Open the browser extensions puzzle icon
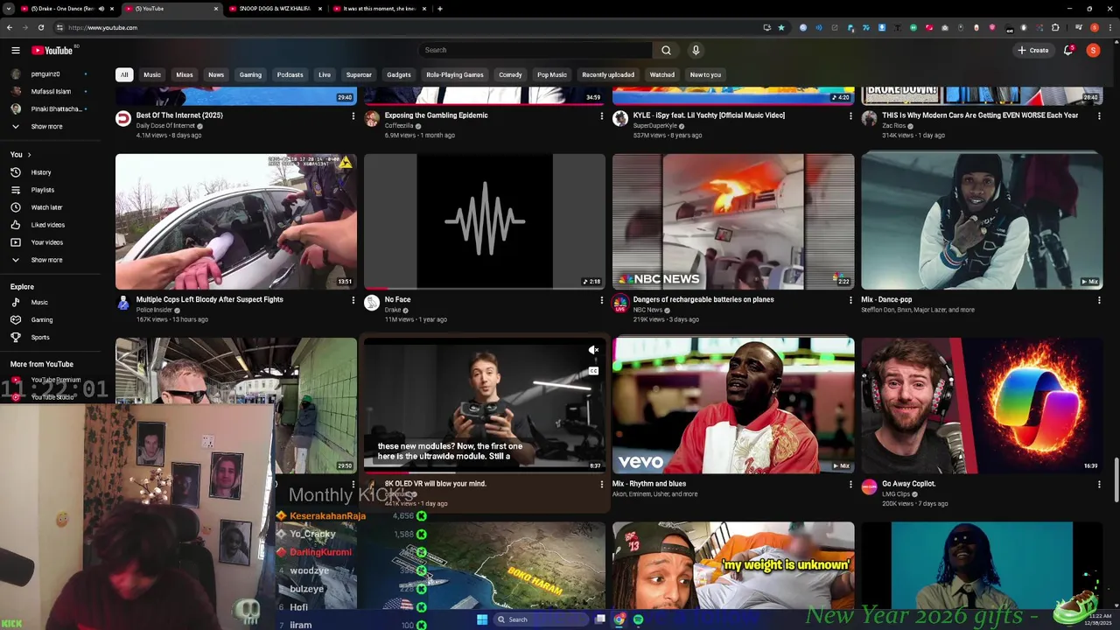1120x630 pixels. [1055, 27]
